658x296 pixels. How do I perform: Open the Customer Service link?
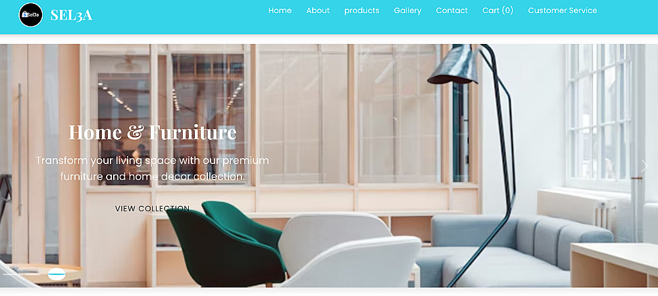(x=563, y=11)
